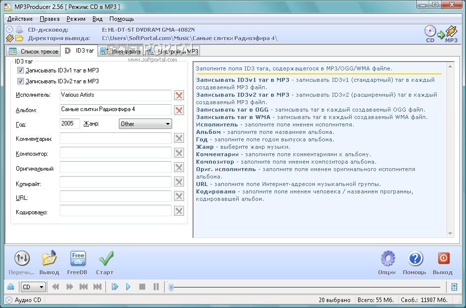Click the fast-forward playback button
Screen dimensions: 466x308
(70, 287)
